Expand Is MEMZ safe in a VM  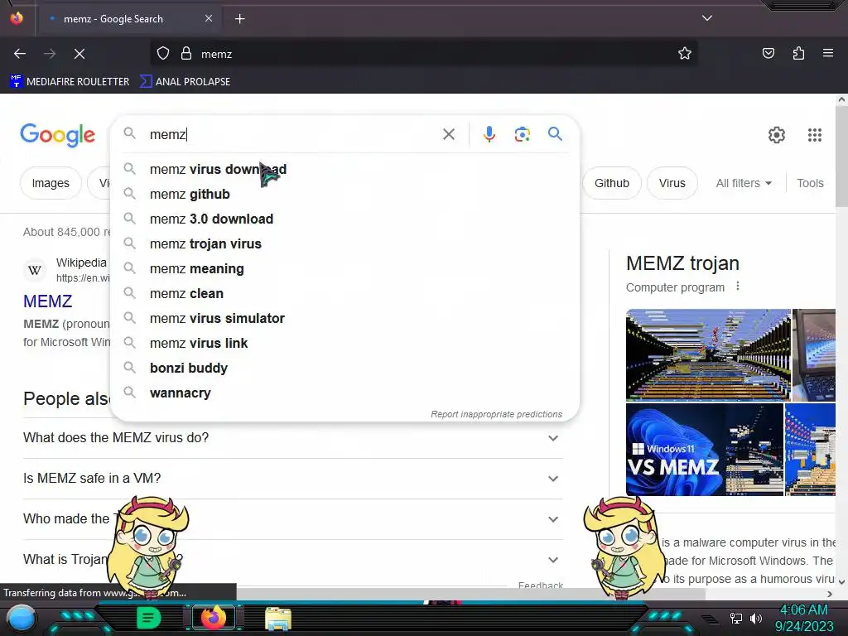(292, 479)
